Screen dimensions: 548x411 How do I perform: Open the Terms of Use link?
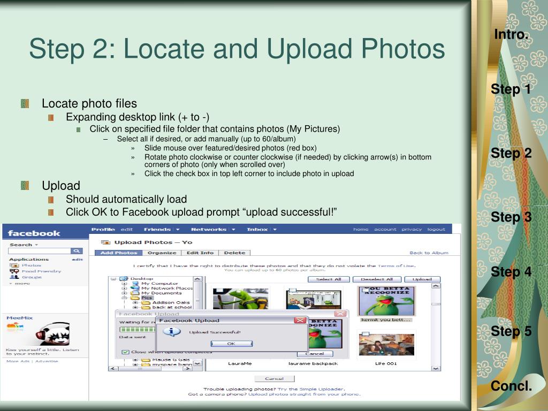(396, 266)
